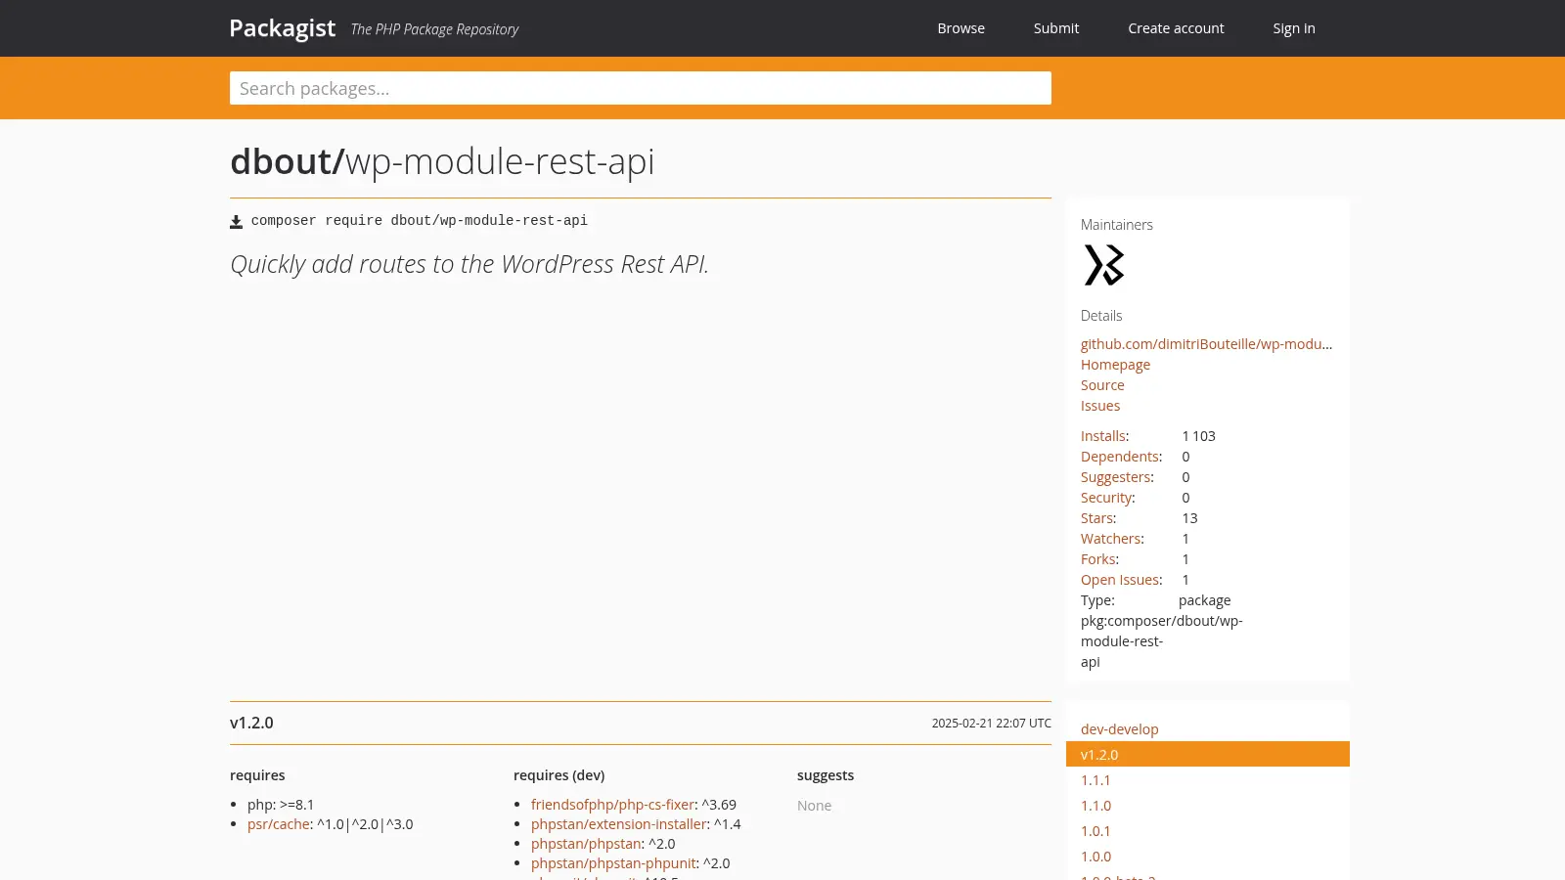This screenshot has height=880, width=1565.
Task: Click the php: >=8.1 requirement
Action: (281, 805)
